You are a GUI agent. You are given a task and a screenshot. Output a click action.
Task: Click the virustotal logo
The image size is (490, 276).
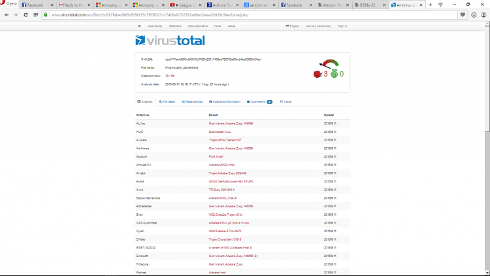coord(170,41)
